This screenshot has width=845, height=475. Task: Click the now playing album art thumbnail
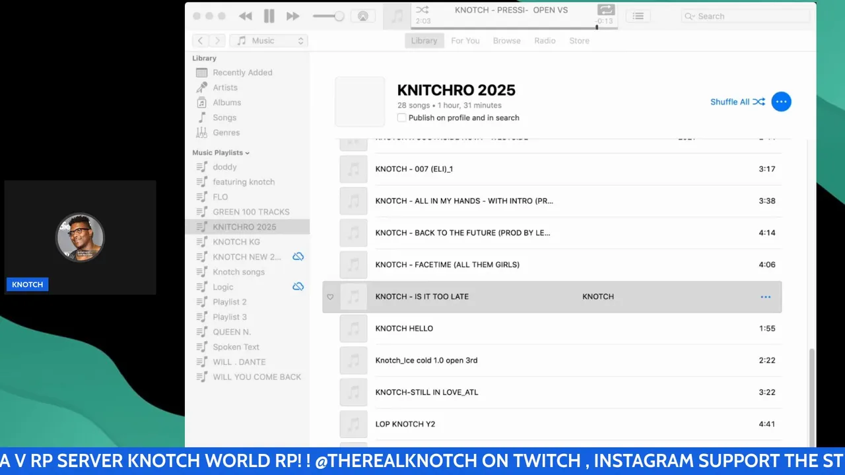(397, 16)
